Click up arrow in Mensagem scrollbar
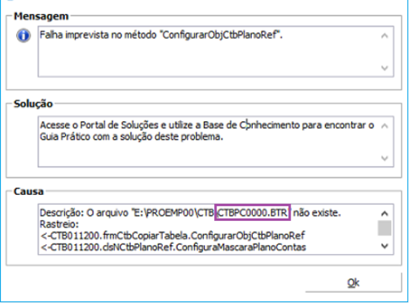 tap(385, 36)
